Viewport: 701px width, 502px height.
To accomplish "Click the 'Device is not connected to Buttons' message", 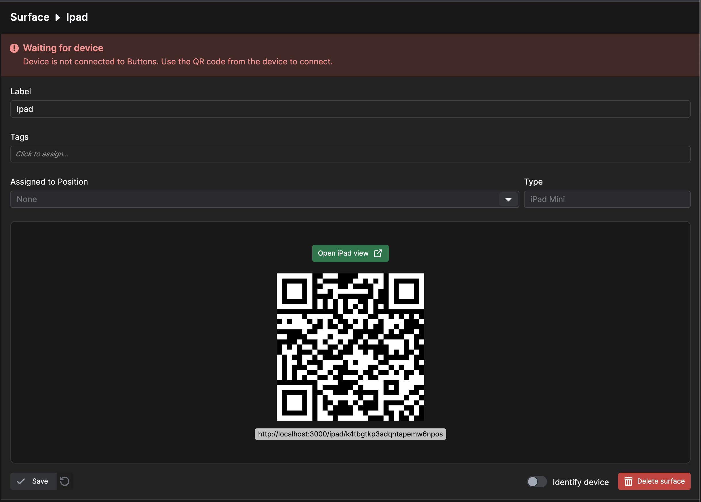I will click(x=178, y=62).
